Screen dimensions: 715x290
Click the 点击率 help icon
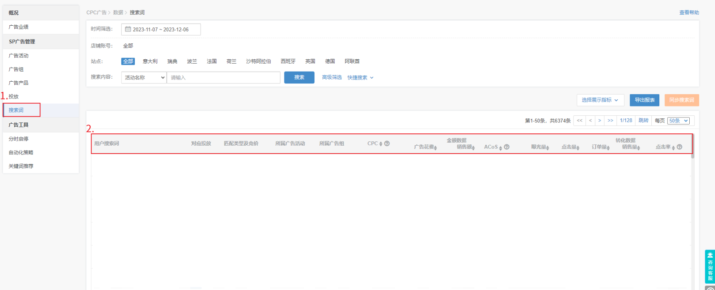pyautogui.click(x=679, y=147)
